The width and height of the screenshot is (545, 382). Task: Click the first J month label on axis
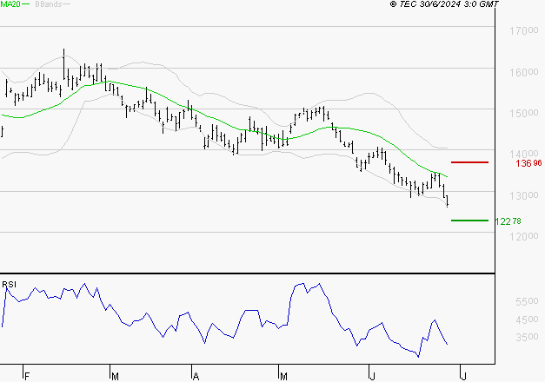tap(372, 377)
